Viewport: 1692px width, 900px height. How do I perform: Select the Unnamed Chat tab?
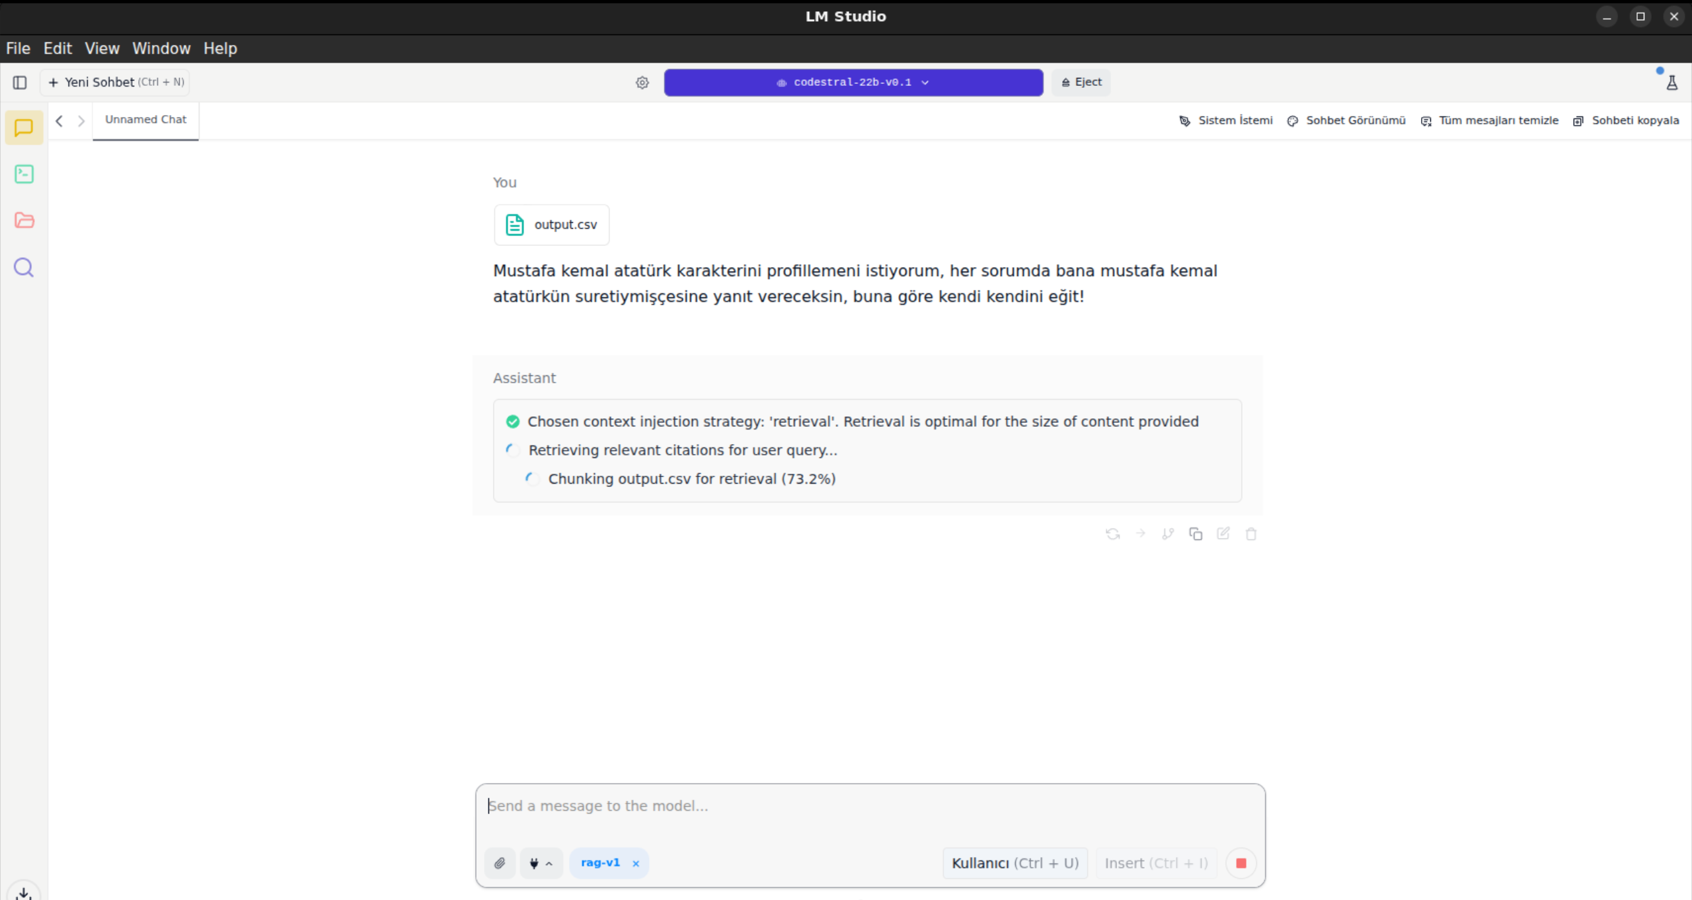[x=145, y=120]
